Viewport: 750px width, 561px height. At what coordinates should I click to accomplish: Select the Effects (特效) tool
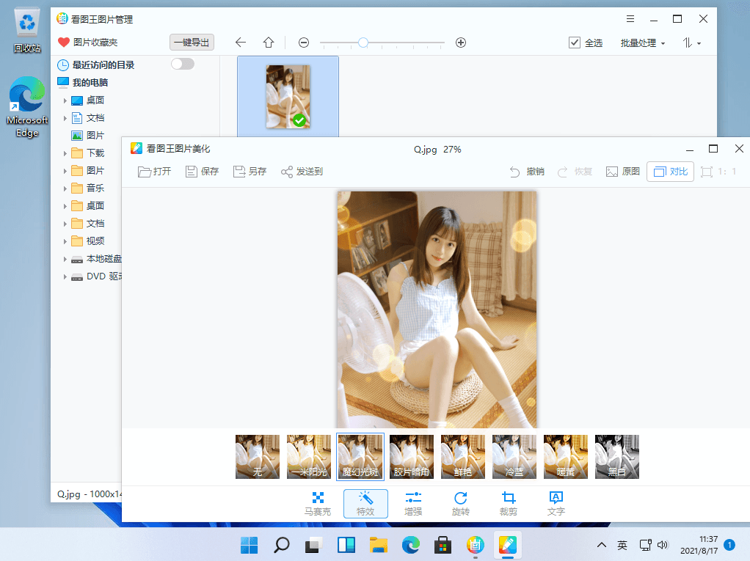(x=365, y=504)
